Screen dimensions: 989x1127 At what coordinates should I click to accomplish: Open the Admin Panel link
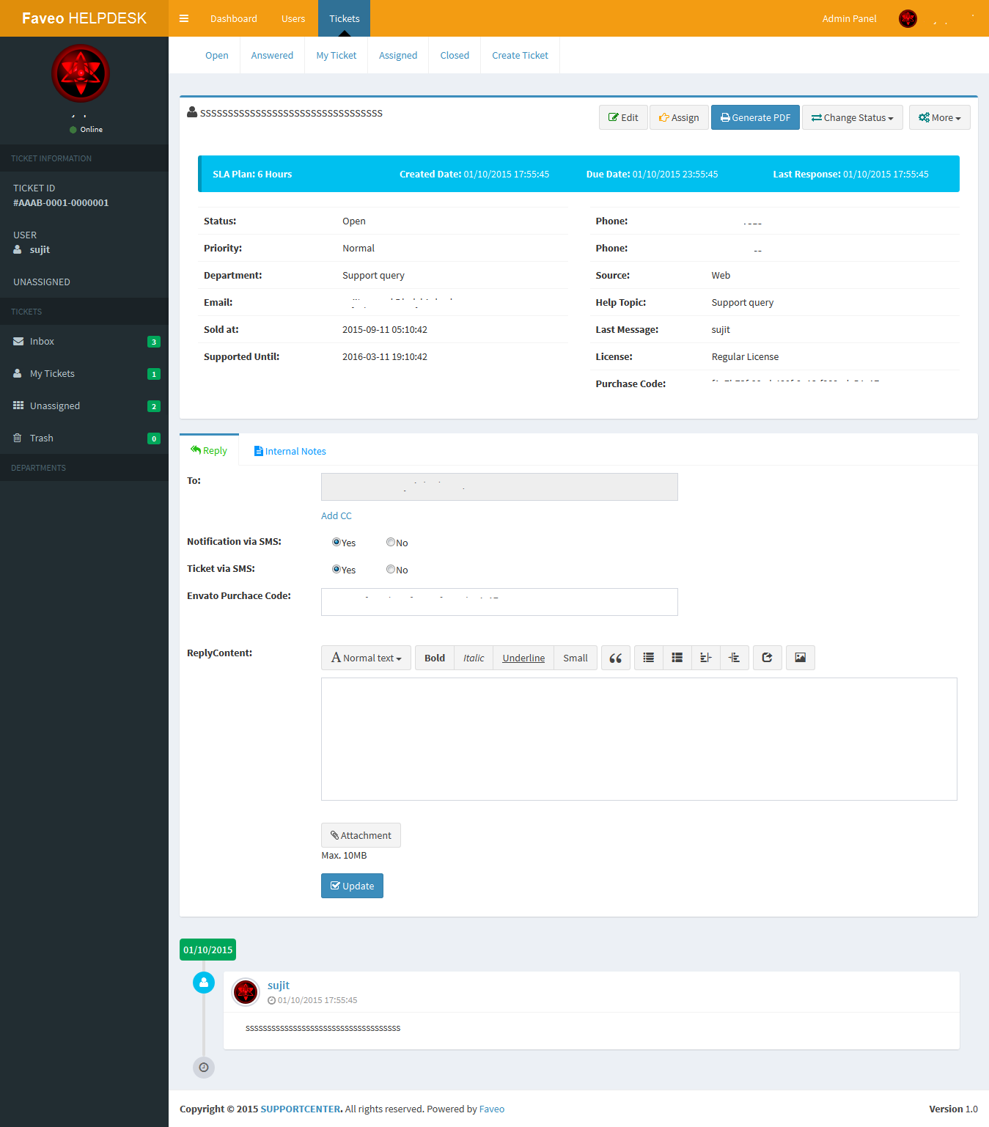(x=849, y=18)
